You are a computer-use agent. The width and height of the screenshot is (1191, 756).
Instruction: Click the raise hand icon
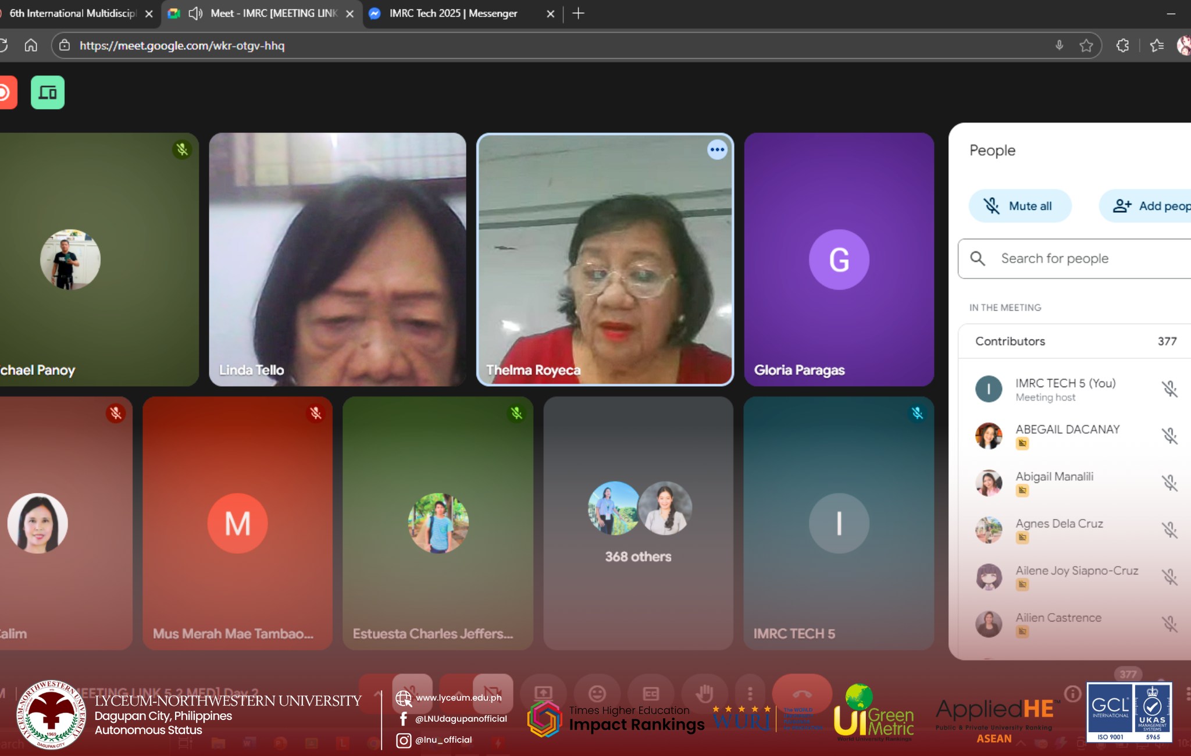pos(704,693)
